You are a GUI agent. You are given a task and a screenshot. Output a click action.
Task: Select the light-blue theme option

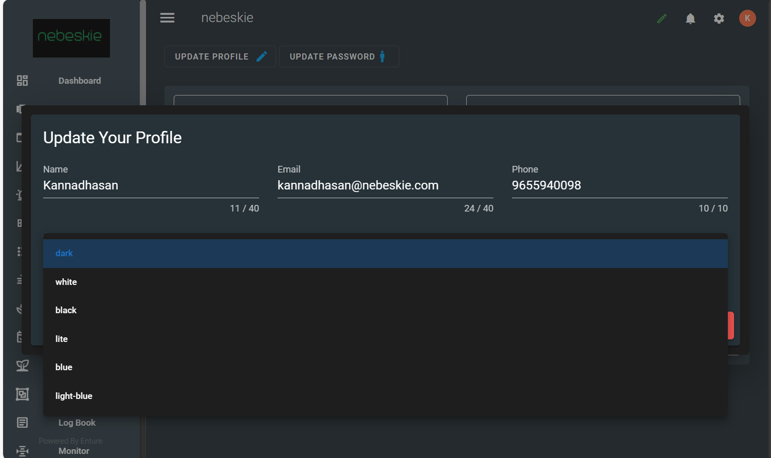pos(74,396)
